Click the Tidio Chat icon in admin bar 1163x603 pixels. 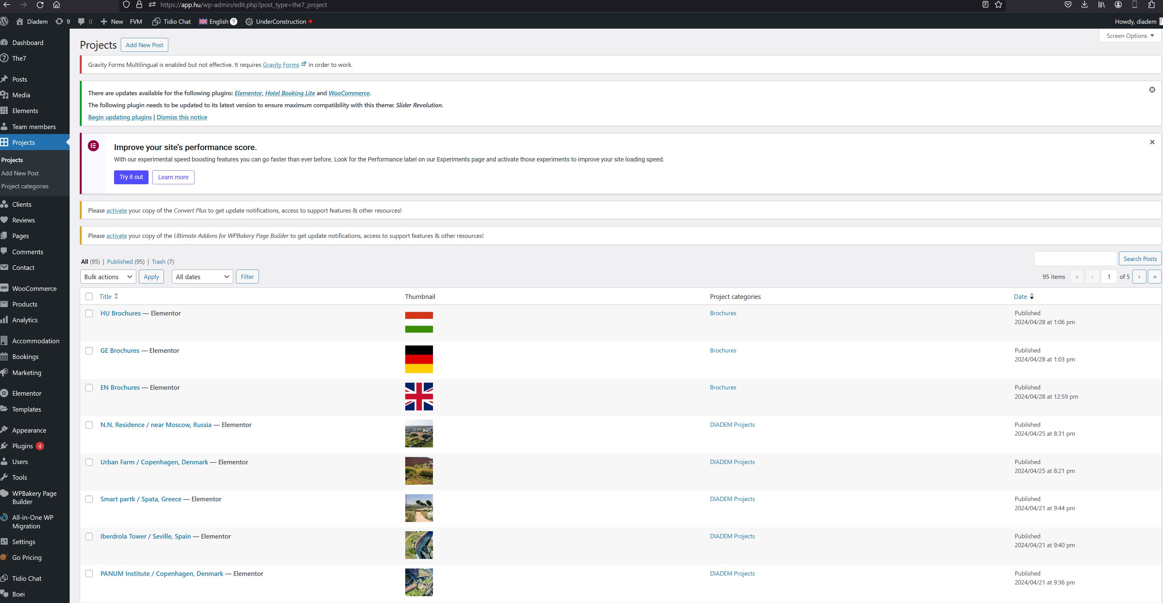[156, 21]
